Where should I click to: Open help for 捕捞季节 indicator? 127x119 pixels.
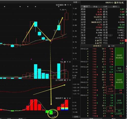[67, 98]
